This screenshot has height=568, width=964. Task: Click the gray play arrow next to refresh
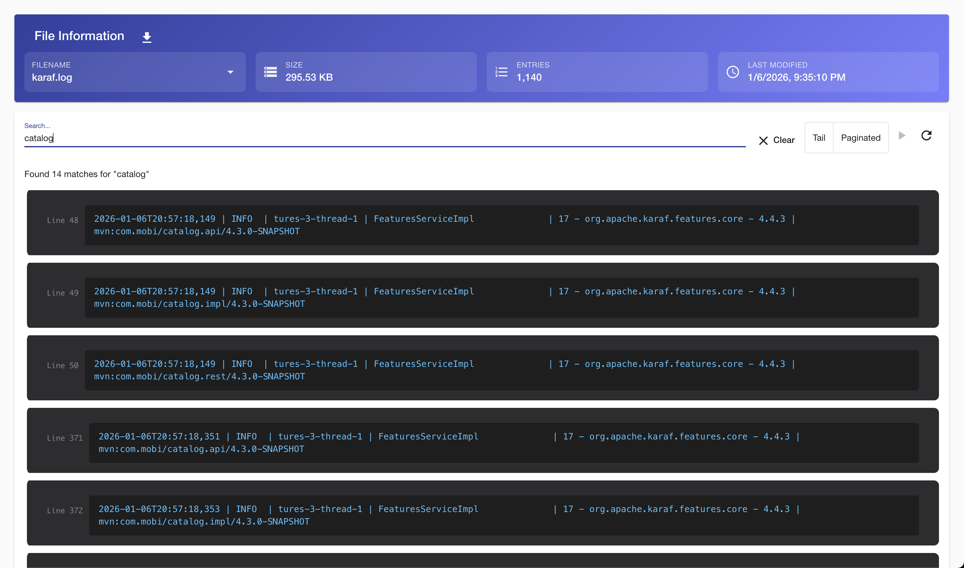point(902,136)
